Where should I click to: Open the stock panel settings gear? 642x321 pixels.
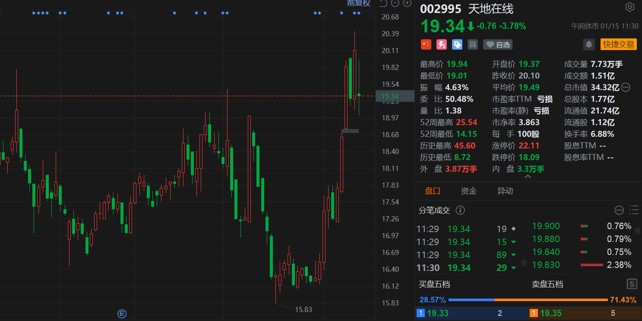[629, 7]
